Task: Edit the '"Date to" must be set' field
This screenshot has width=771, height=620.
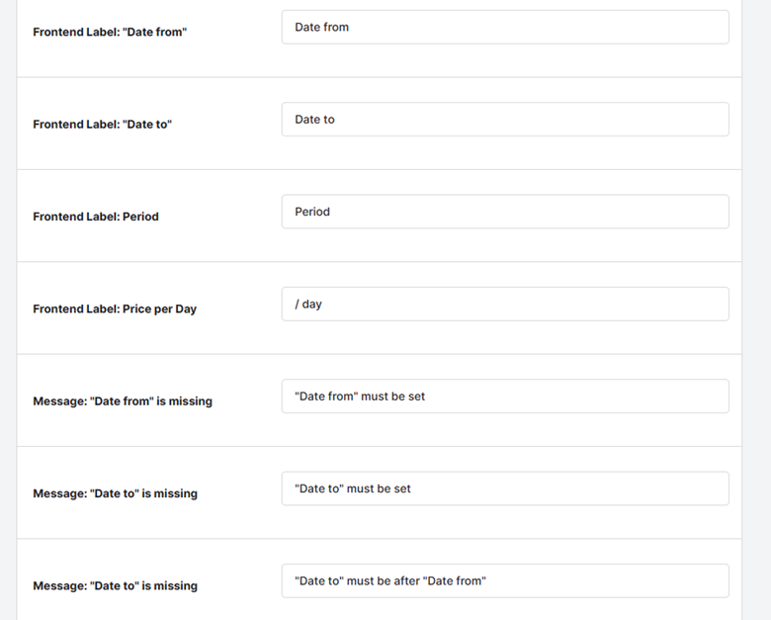Action: tap(505, 488)
